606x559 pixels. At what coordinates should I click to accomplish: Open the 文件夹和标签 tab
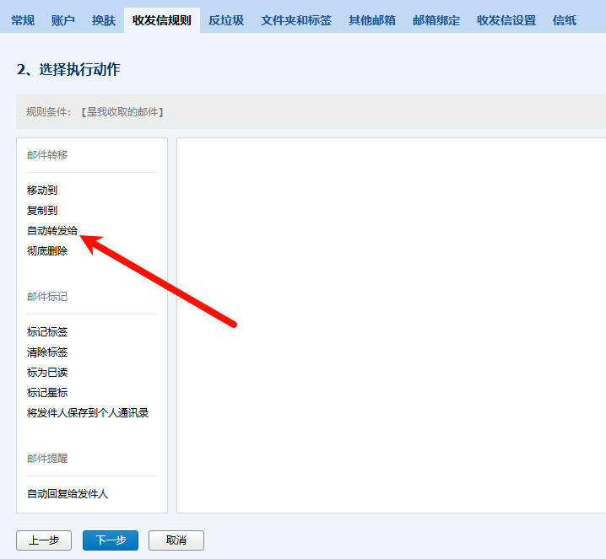click(296, 20)
